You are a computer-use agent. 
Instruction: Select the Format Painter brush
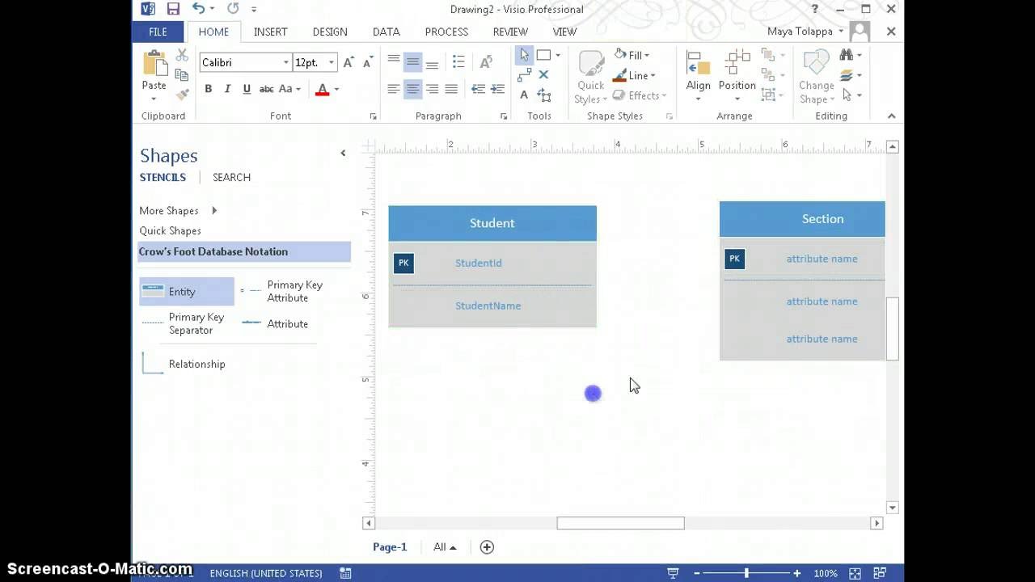[182, 95]
